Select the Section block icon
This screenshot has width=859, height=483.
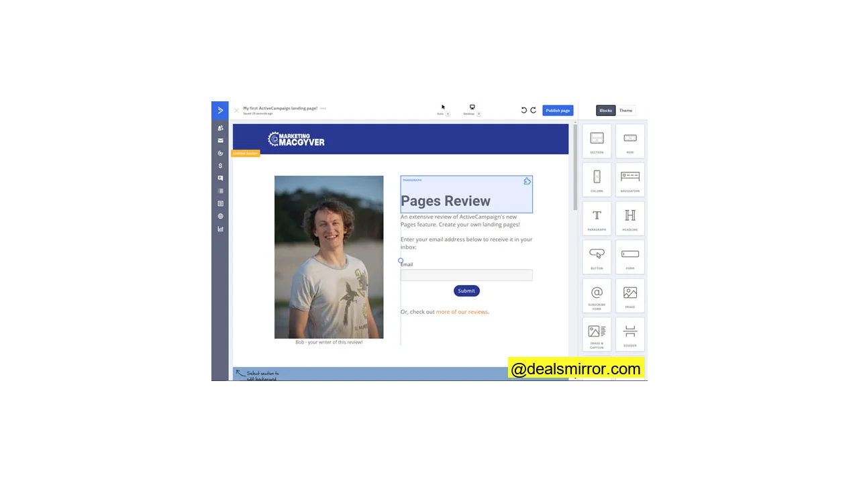[x=597, y=141]
